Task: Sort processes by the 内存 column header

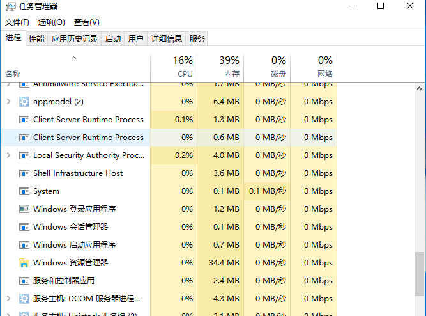Action: coord(220,68)
